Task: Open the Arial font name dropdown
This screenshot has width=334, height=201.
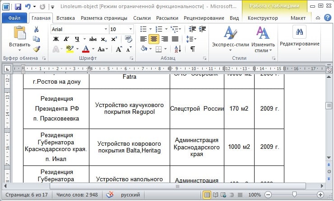Action: click(x=106, y=29)
